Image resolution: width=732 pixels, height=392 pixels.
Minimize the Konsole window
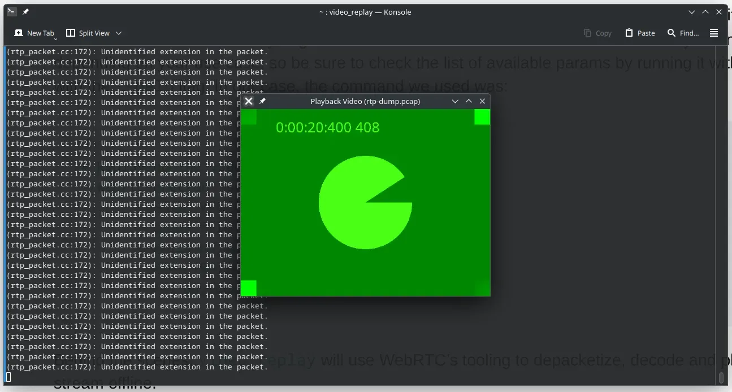click(x=692, y=12)
